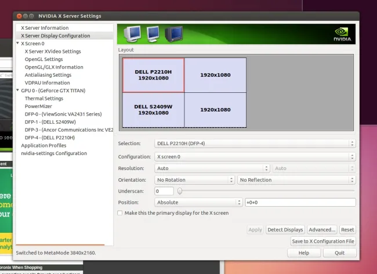The height and width of the screenshot is (274, 377).
Task: Collapse the X Screen 0 tree node
Action: 17,43
